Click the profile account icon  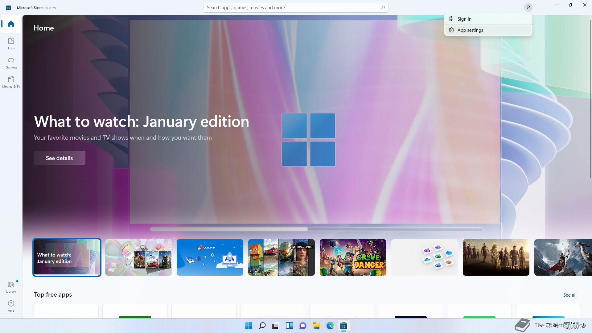click(x=528, y=7)
